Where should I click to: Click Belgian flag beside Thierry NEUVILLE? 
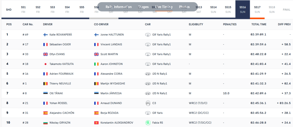tap(45, 84)
